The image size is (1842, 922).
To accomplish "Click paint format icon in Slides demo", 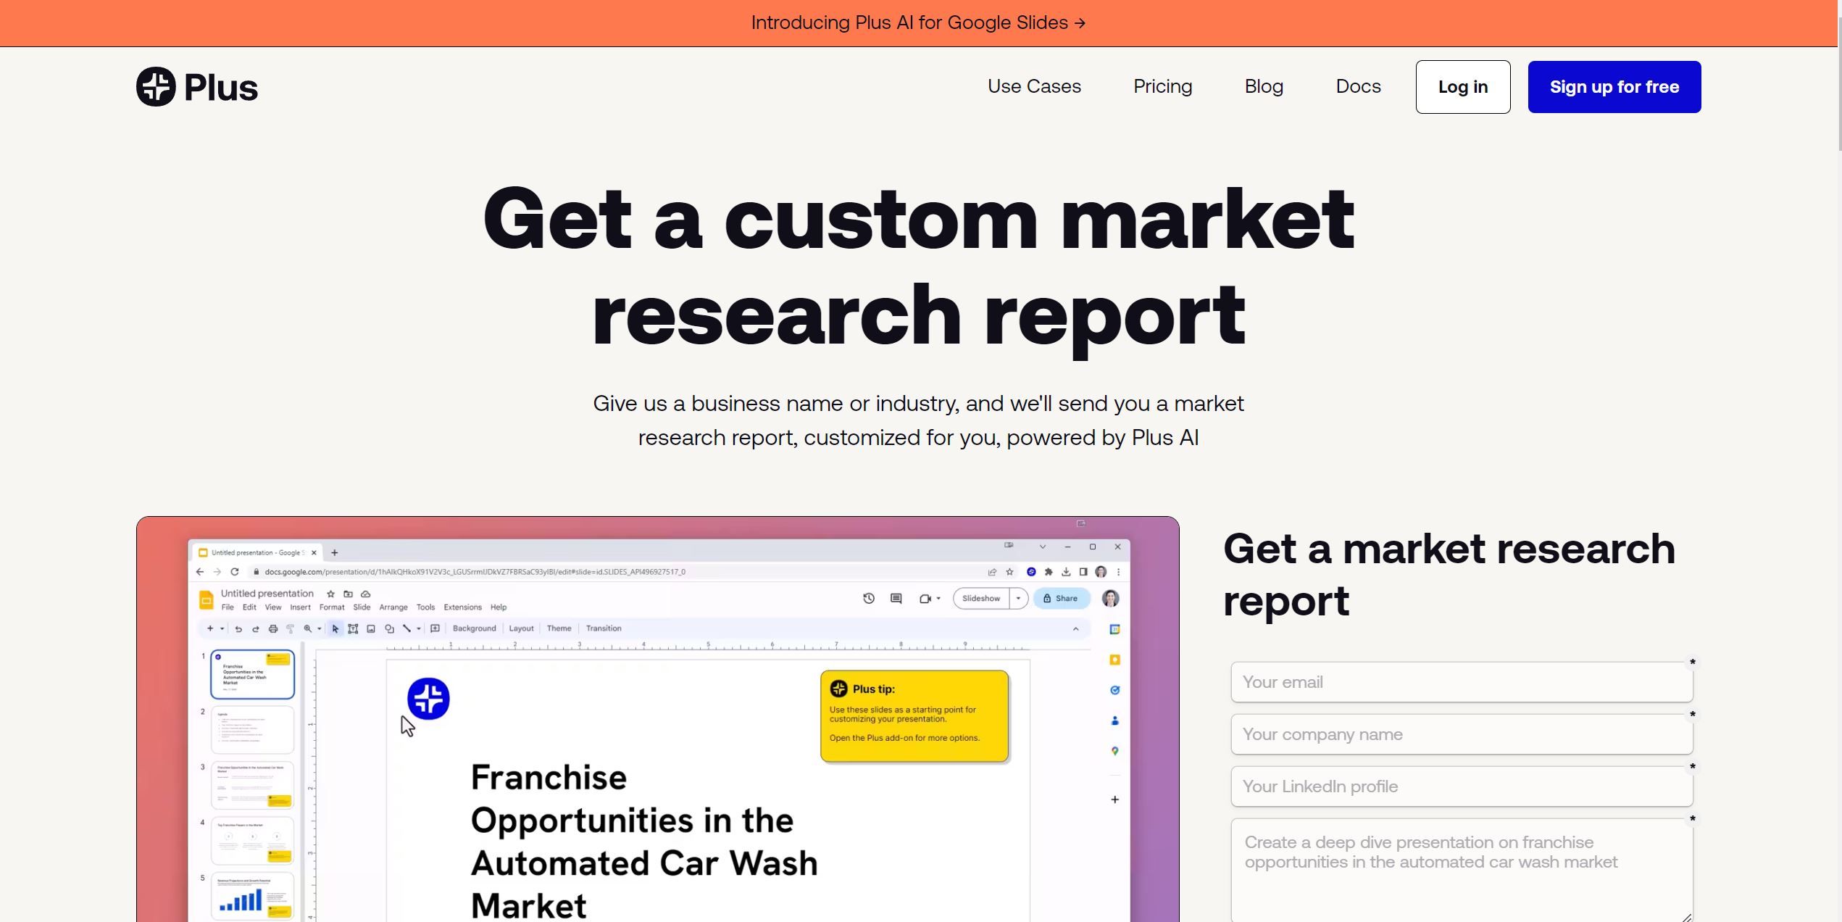I will [x=290, y=629].
